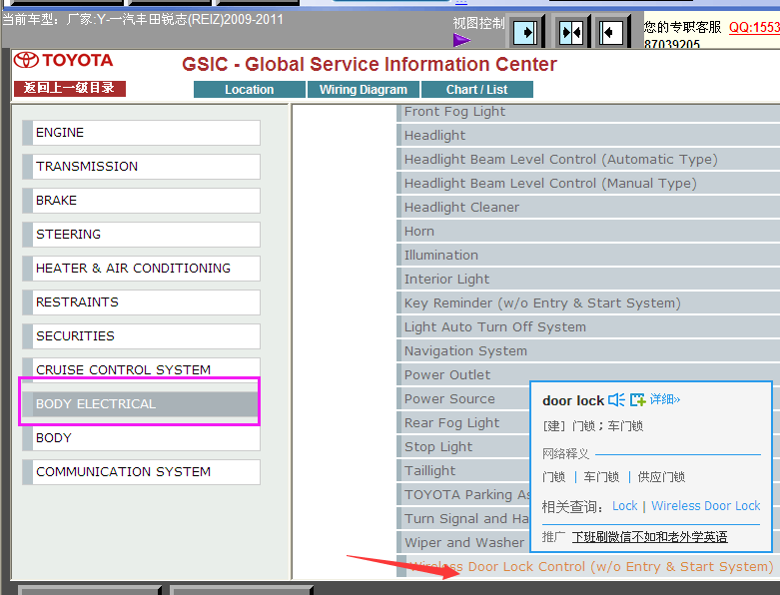Click the collapse-center view control icon
The width and height of the screenshot is (780, 595).
[x=571, y=33]
